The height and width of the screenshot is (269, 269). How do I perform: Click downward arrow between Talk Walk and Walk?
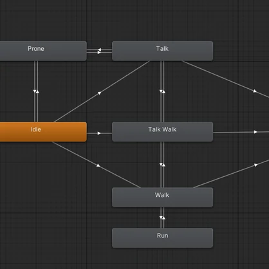tap(161, 165)
